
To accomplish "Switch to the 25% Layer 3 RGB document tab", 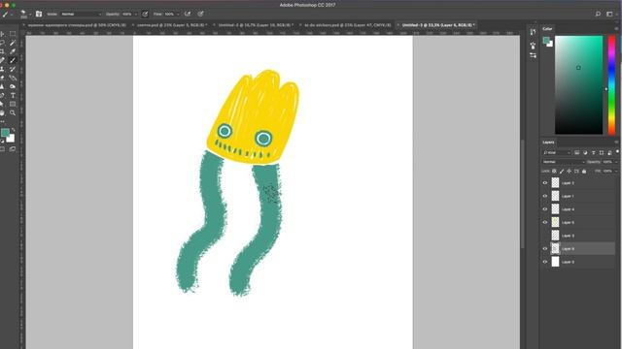I will coord(172,25).
